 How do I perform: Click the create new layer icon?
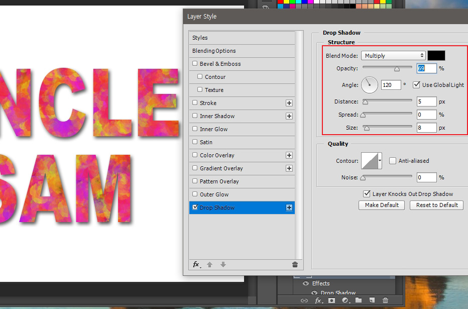(x=372, y=300)
